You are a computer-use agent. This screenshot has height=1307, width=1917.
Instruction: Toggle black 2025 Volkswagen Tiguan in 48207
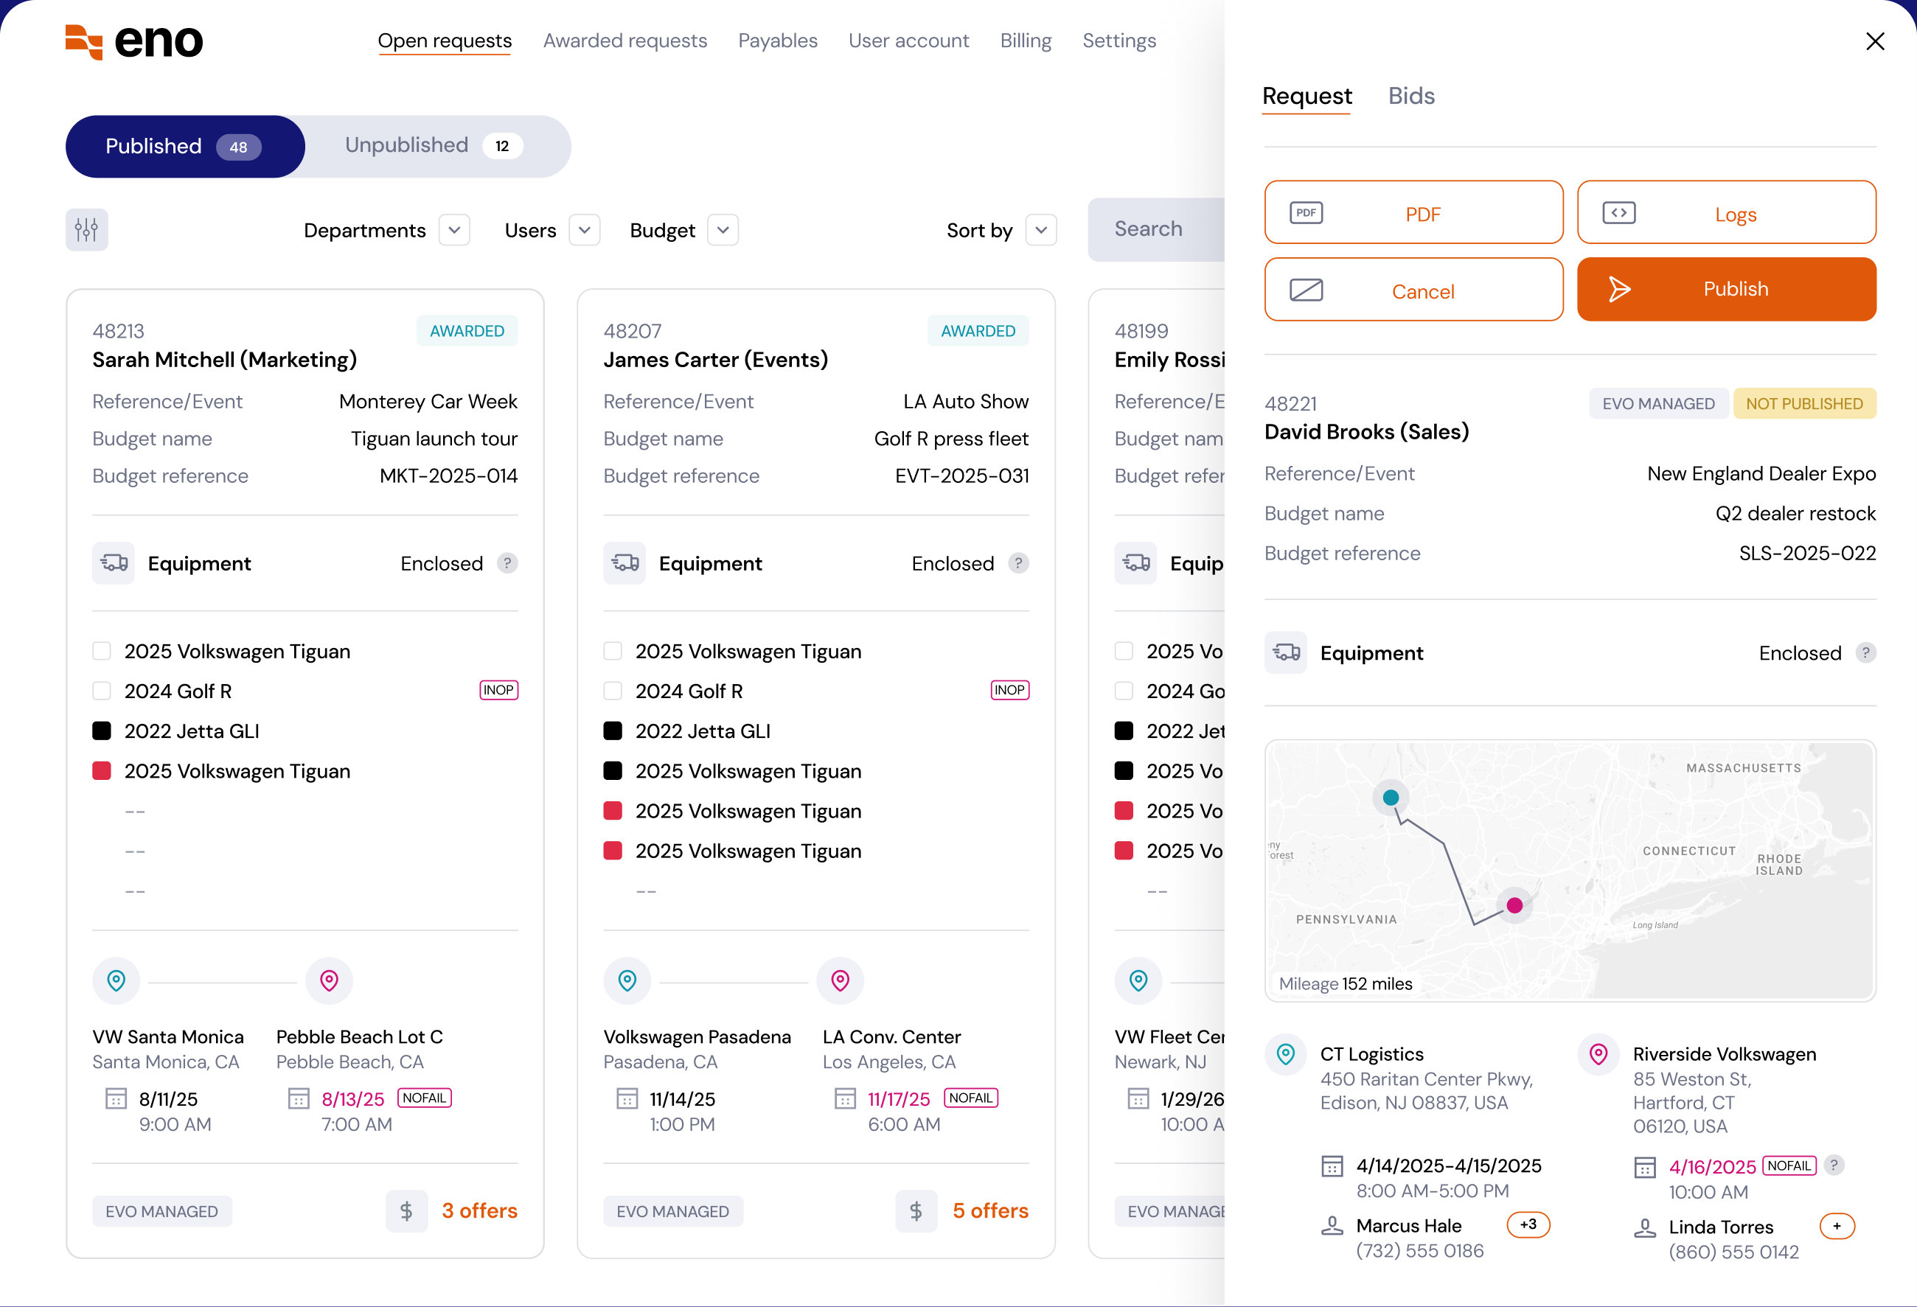[x=613, y=771]
